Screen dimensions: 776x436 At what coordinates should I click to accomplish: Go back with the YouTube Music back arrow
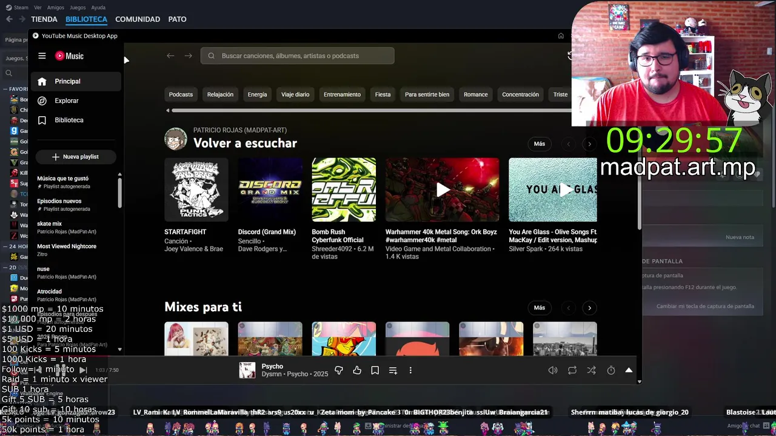(x=170, y=56)
